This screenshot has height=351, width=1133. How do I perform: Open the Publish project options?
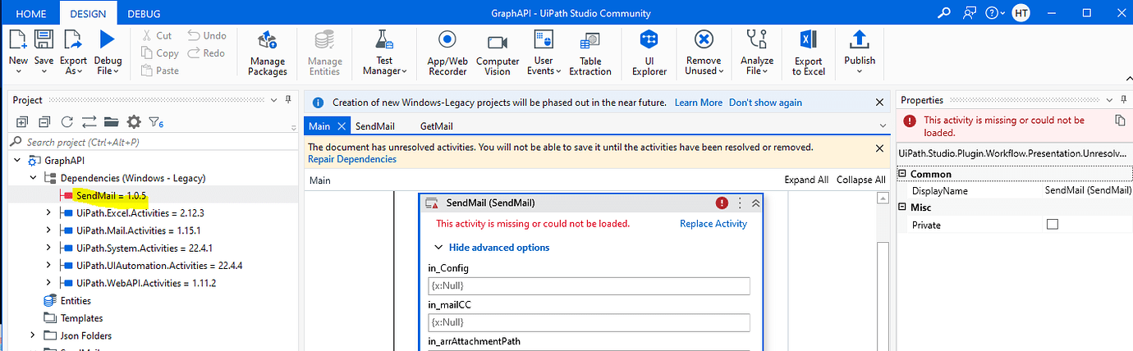coord(859,53)
